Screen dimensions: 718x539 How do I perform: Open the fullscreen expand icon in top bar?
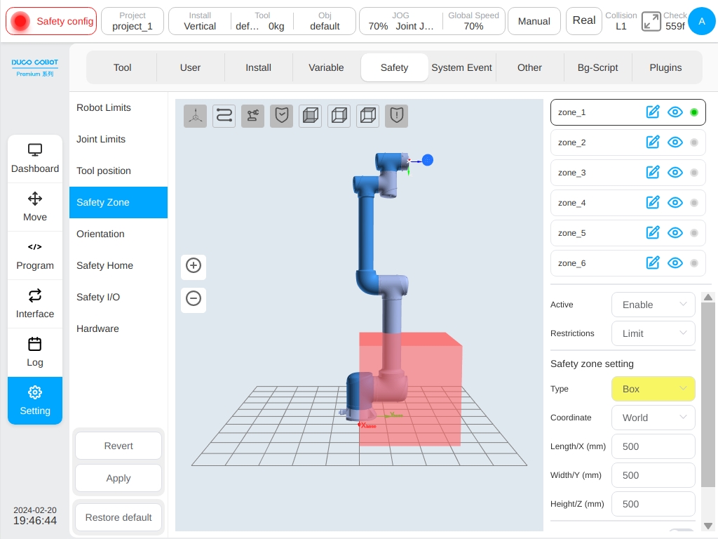pyautogui.click(x=651, y=21)
